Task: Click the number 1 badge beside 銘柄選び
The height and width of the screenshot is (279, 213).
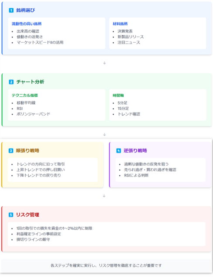Action: point(11,10)
